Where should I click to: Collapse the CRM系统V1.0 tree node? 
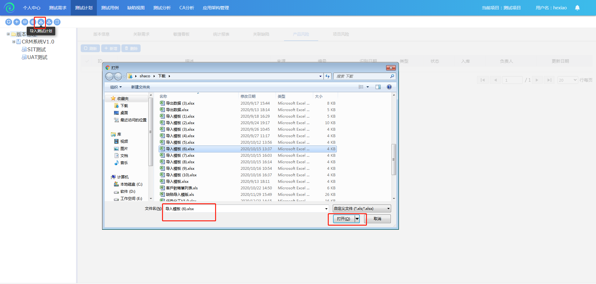[x=14, y=42]
